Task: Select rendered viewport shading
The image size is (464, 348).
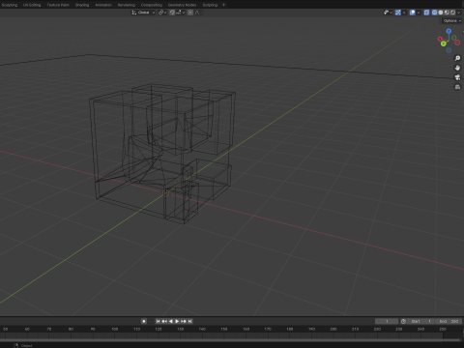Action: tap(452, 13)
